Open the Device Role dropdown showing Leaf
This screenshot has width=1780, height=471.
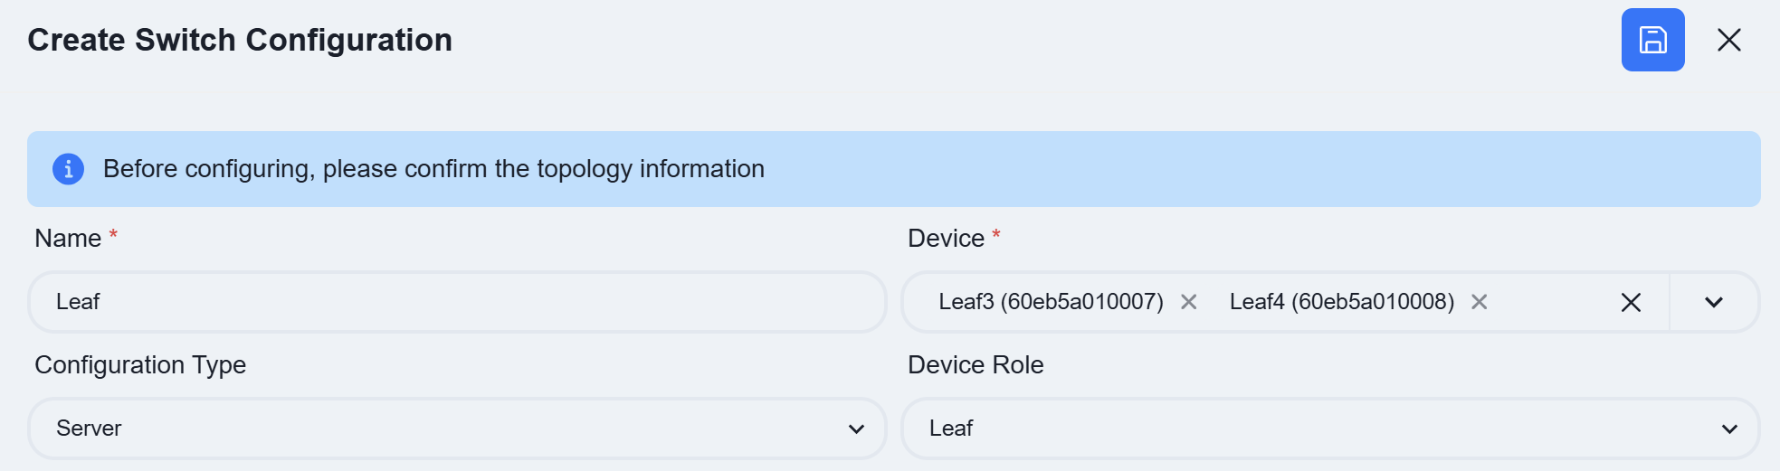point(1330,429)
